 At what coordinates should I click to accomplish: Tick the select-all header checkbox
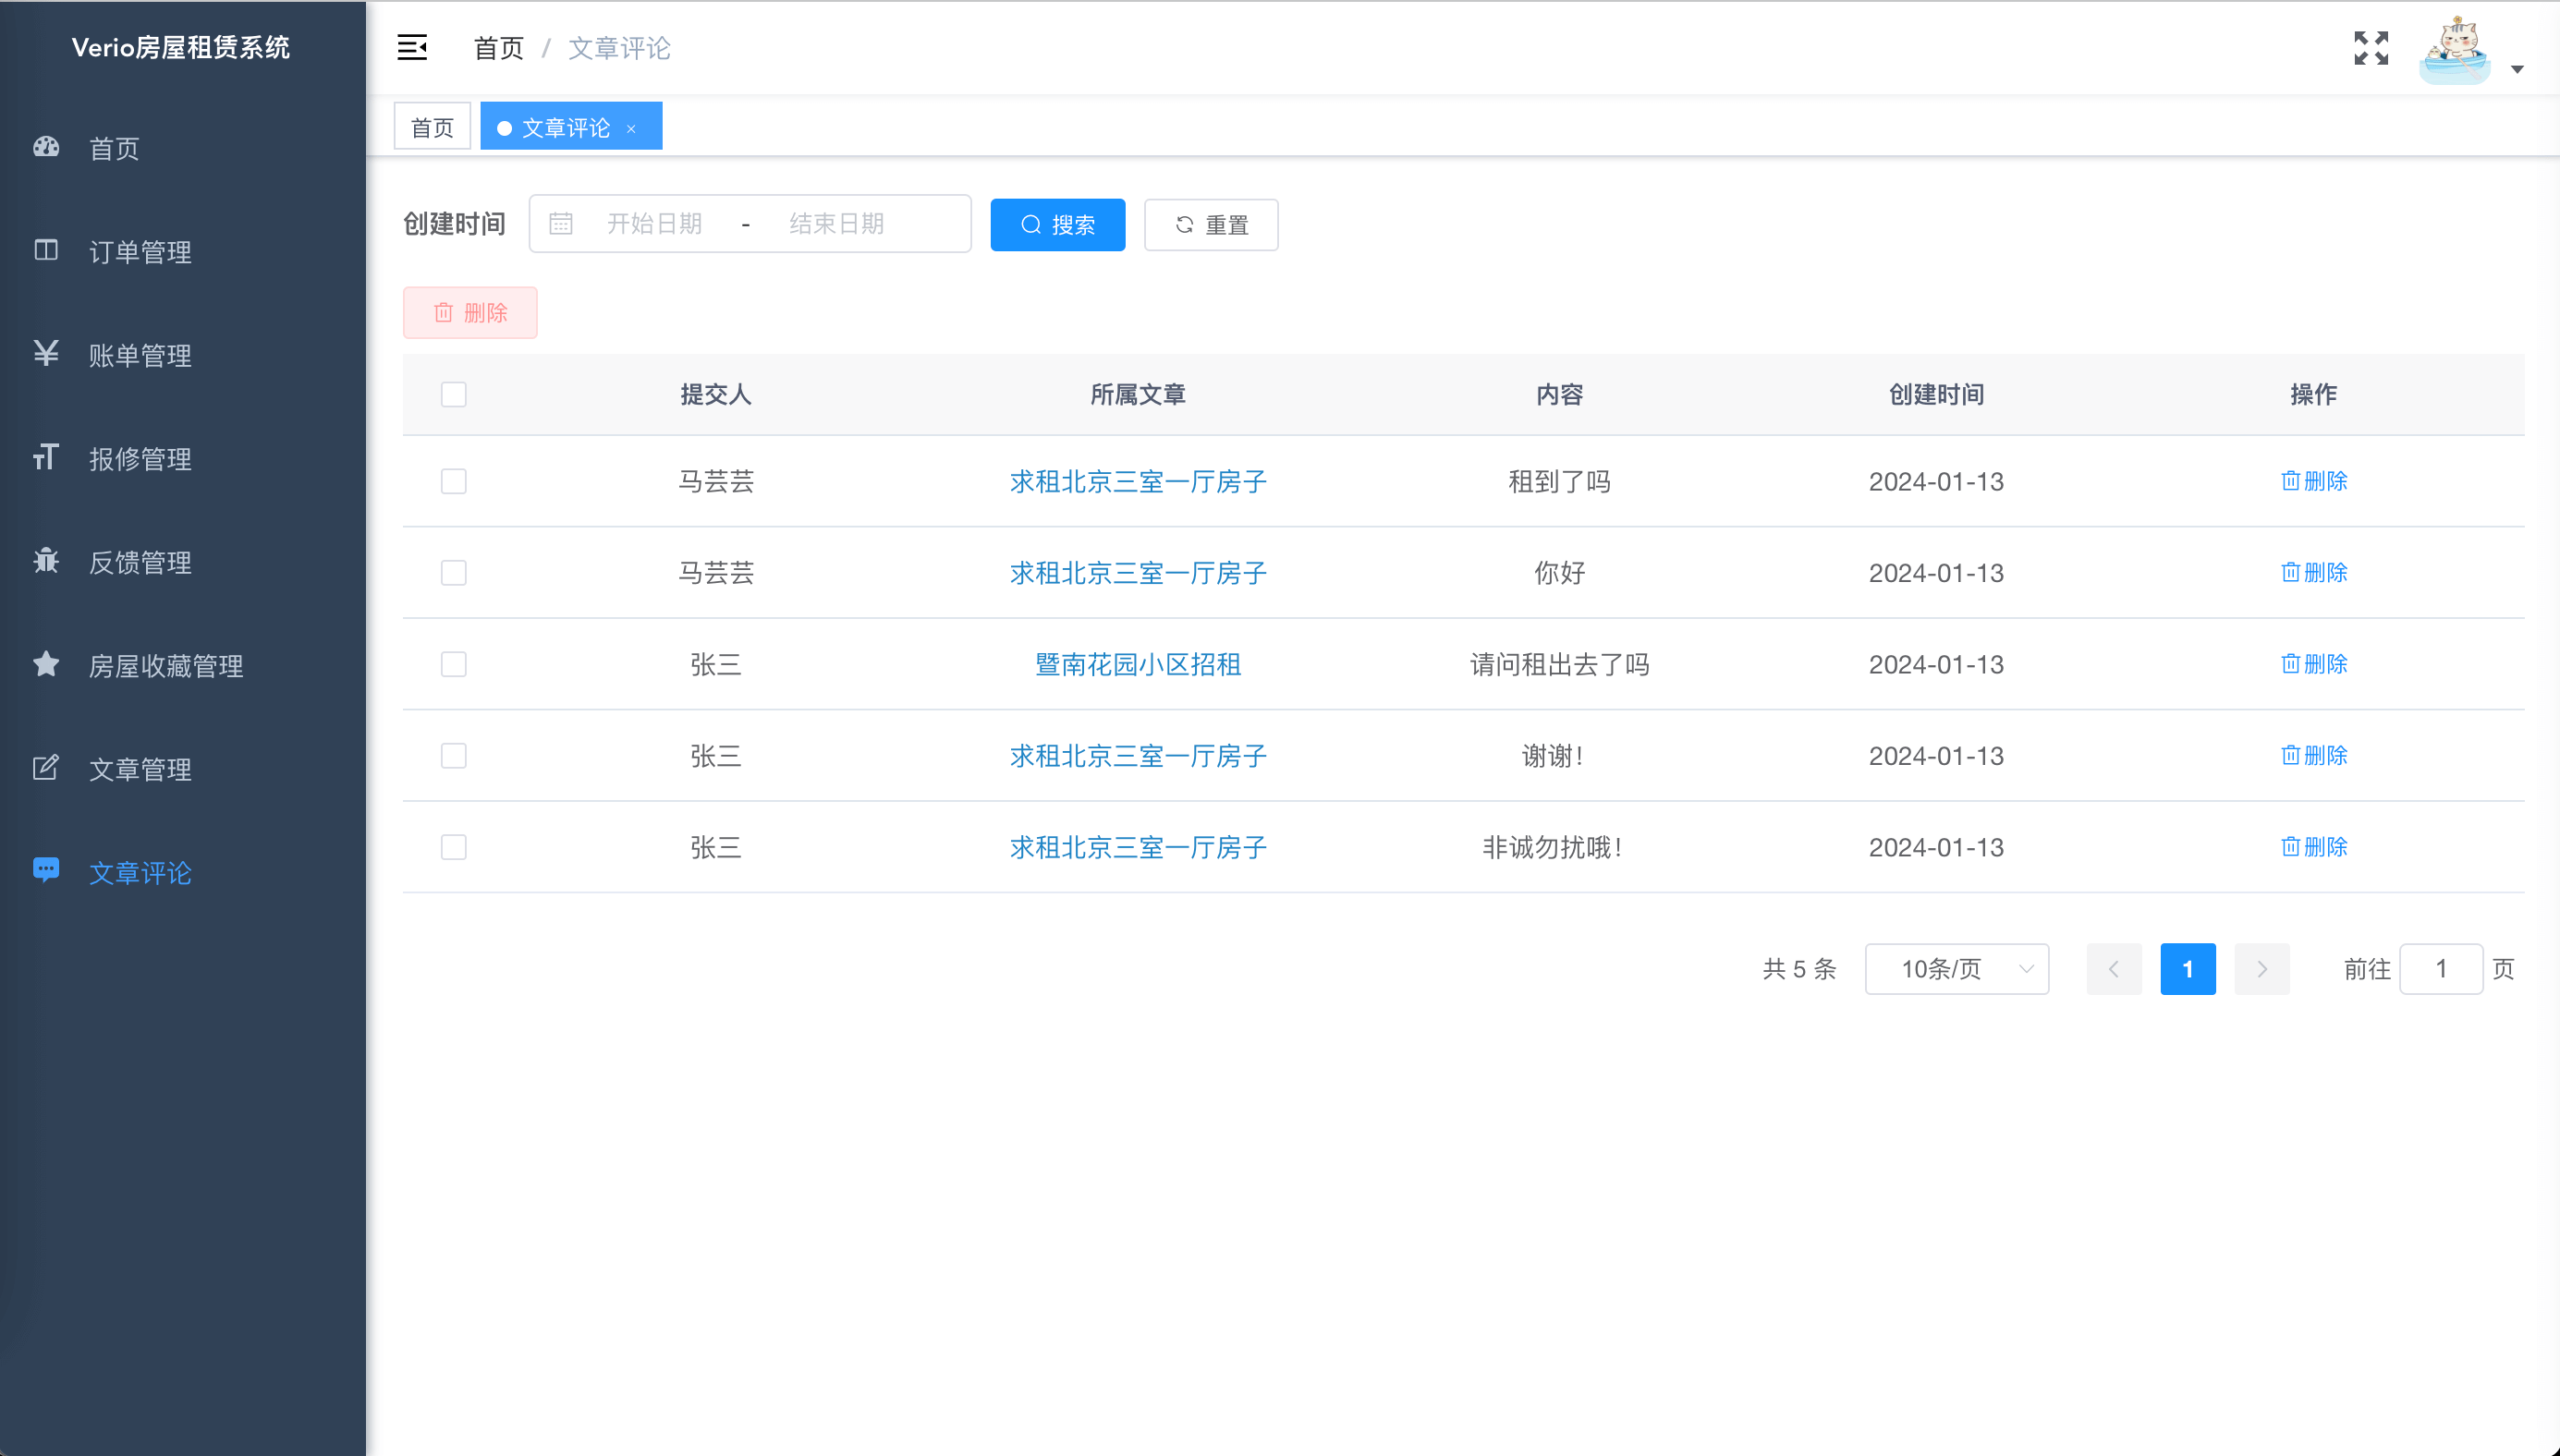point(453,394)
